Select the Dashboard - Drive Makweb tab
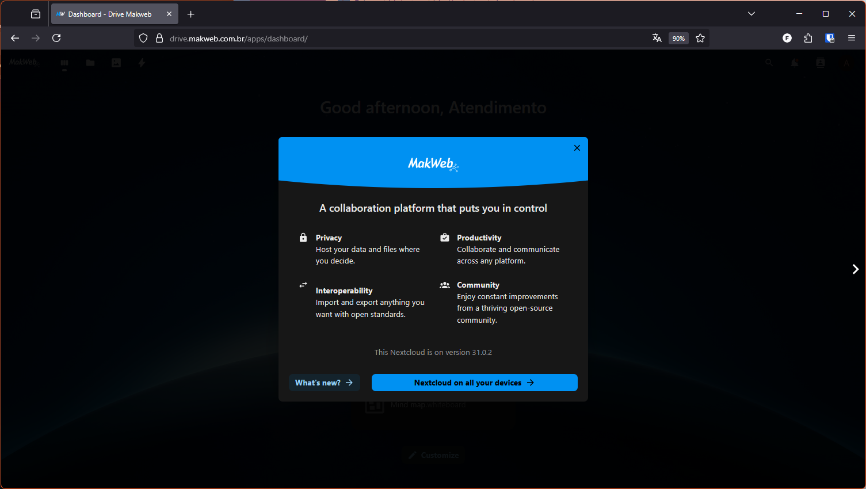 109,14
